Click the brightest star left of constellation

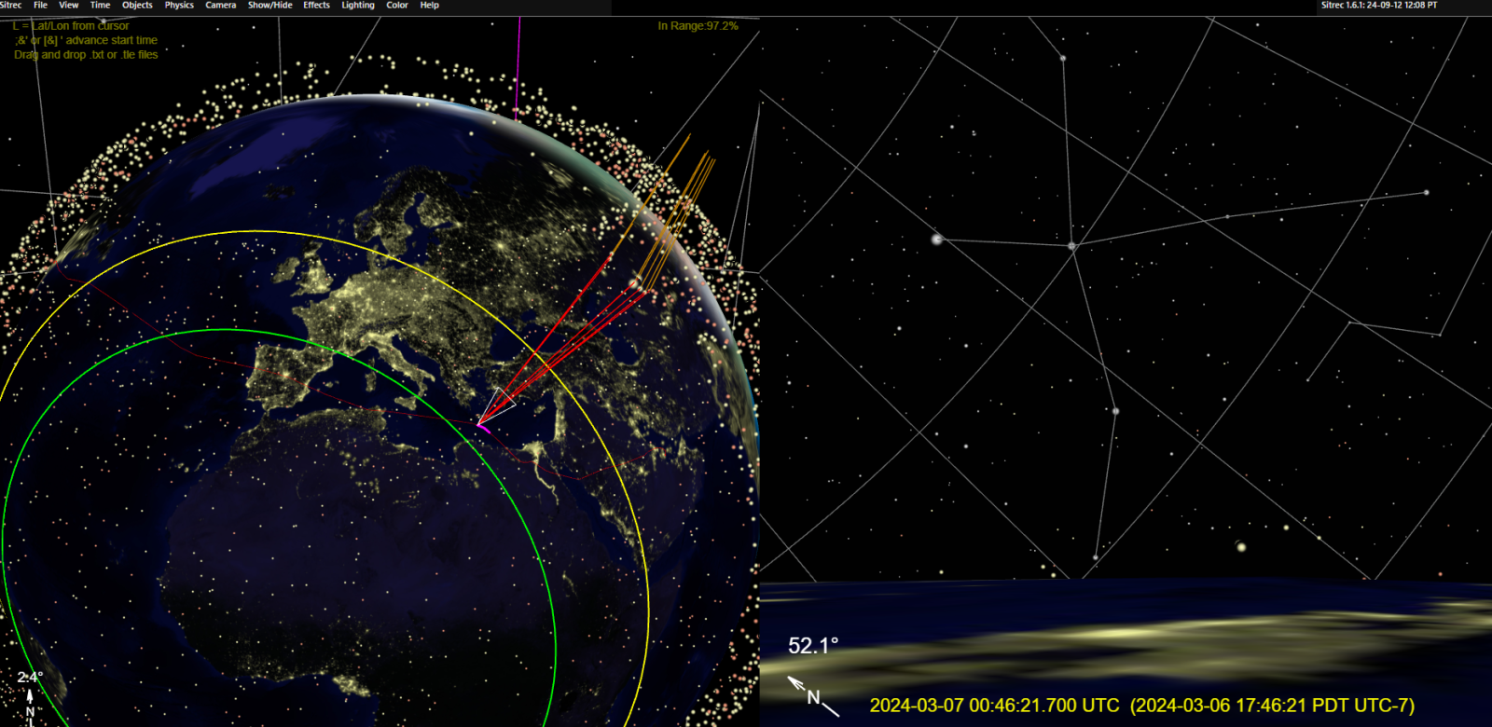click(x=937, y=240)
